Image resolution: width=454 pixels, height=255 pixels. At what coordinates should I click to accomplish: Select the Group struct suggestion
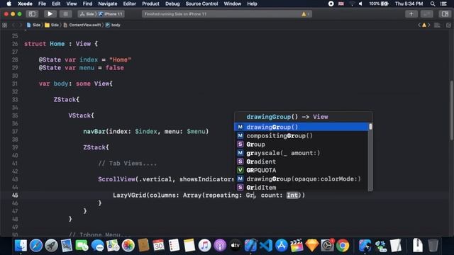point(301,144)
